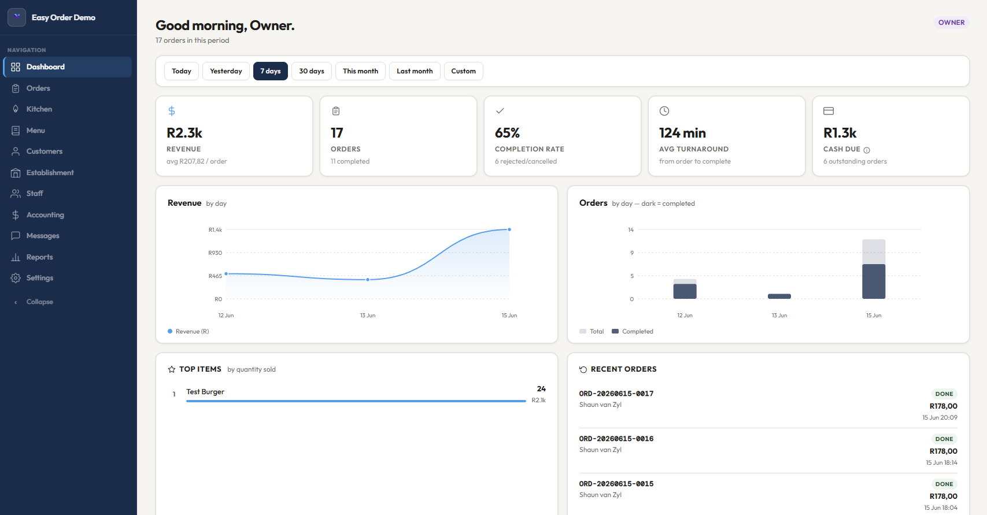Click the Menu book icon in sidebar
987x515 pixels.
(x=16, y=131)
